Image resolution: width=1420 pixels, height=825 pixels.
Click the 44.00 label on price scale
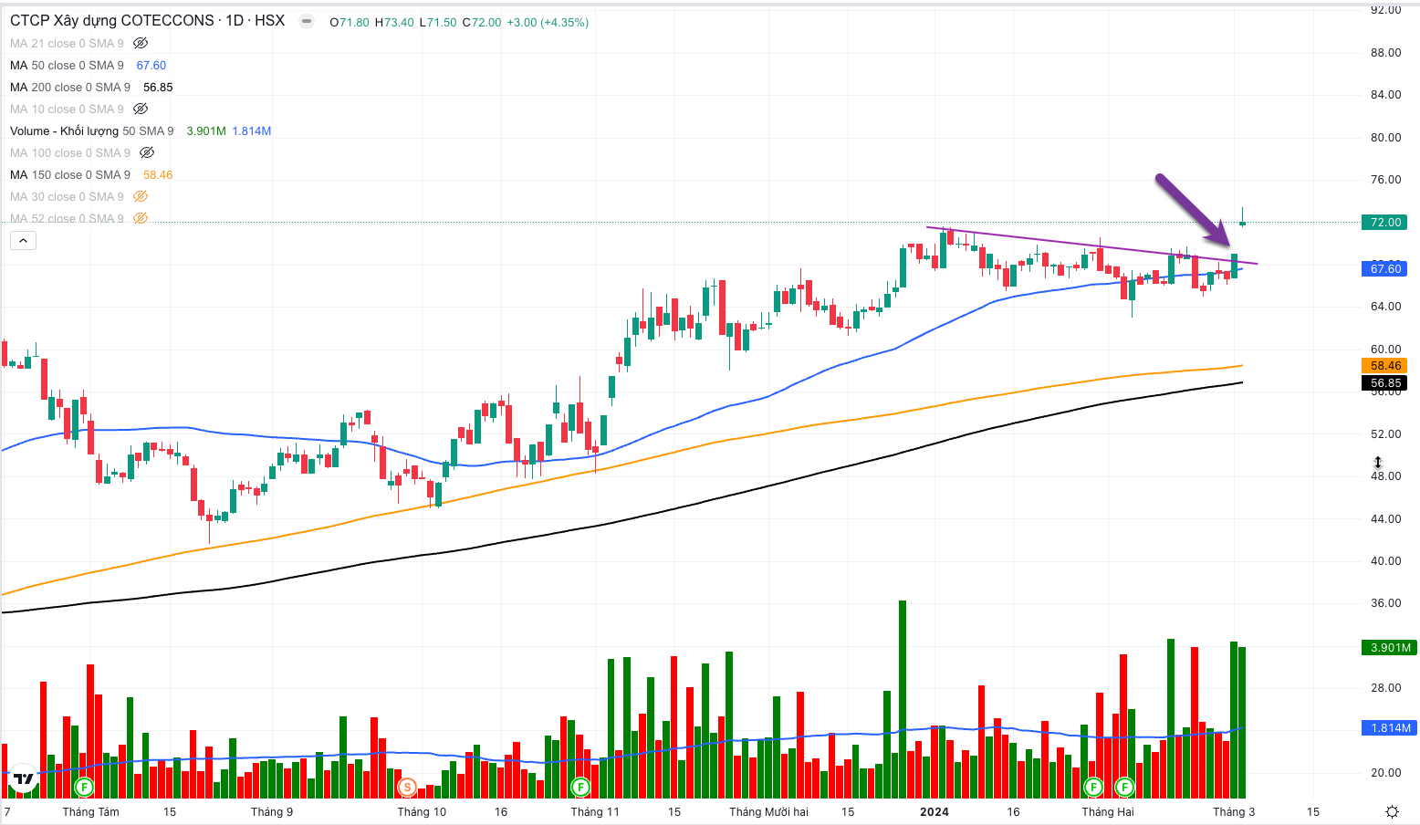point(1385,518)
